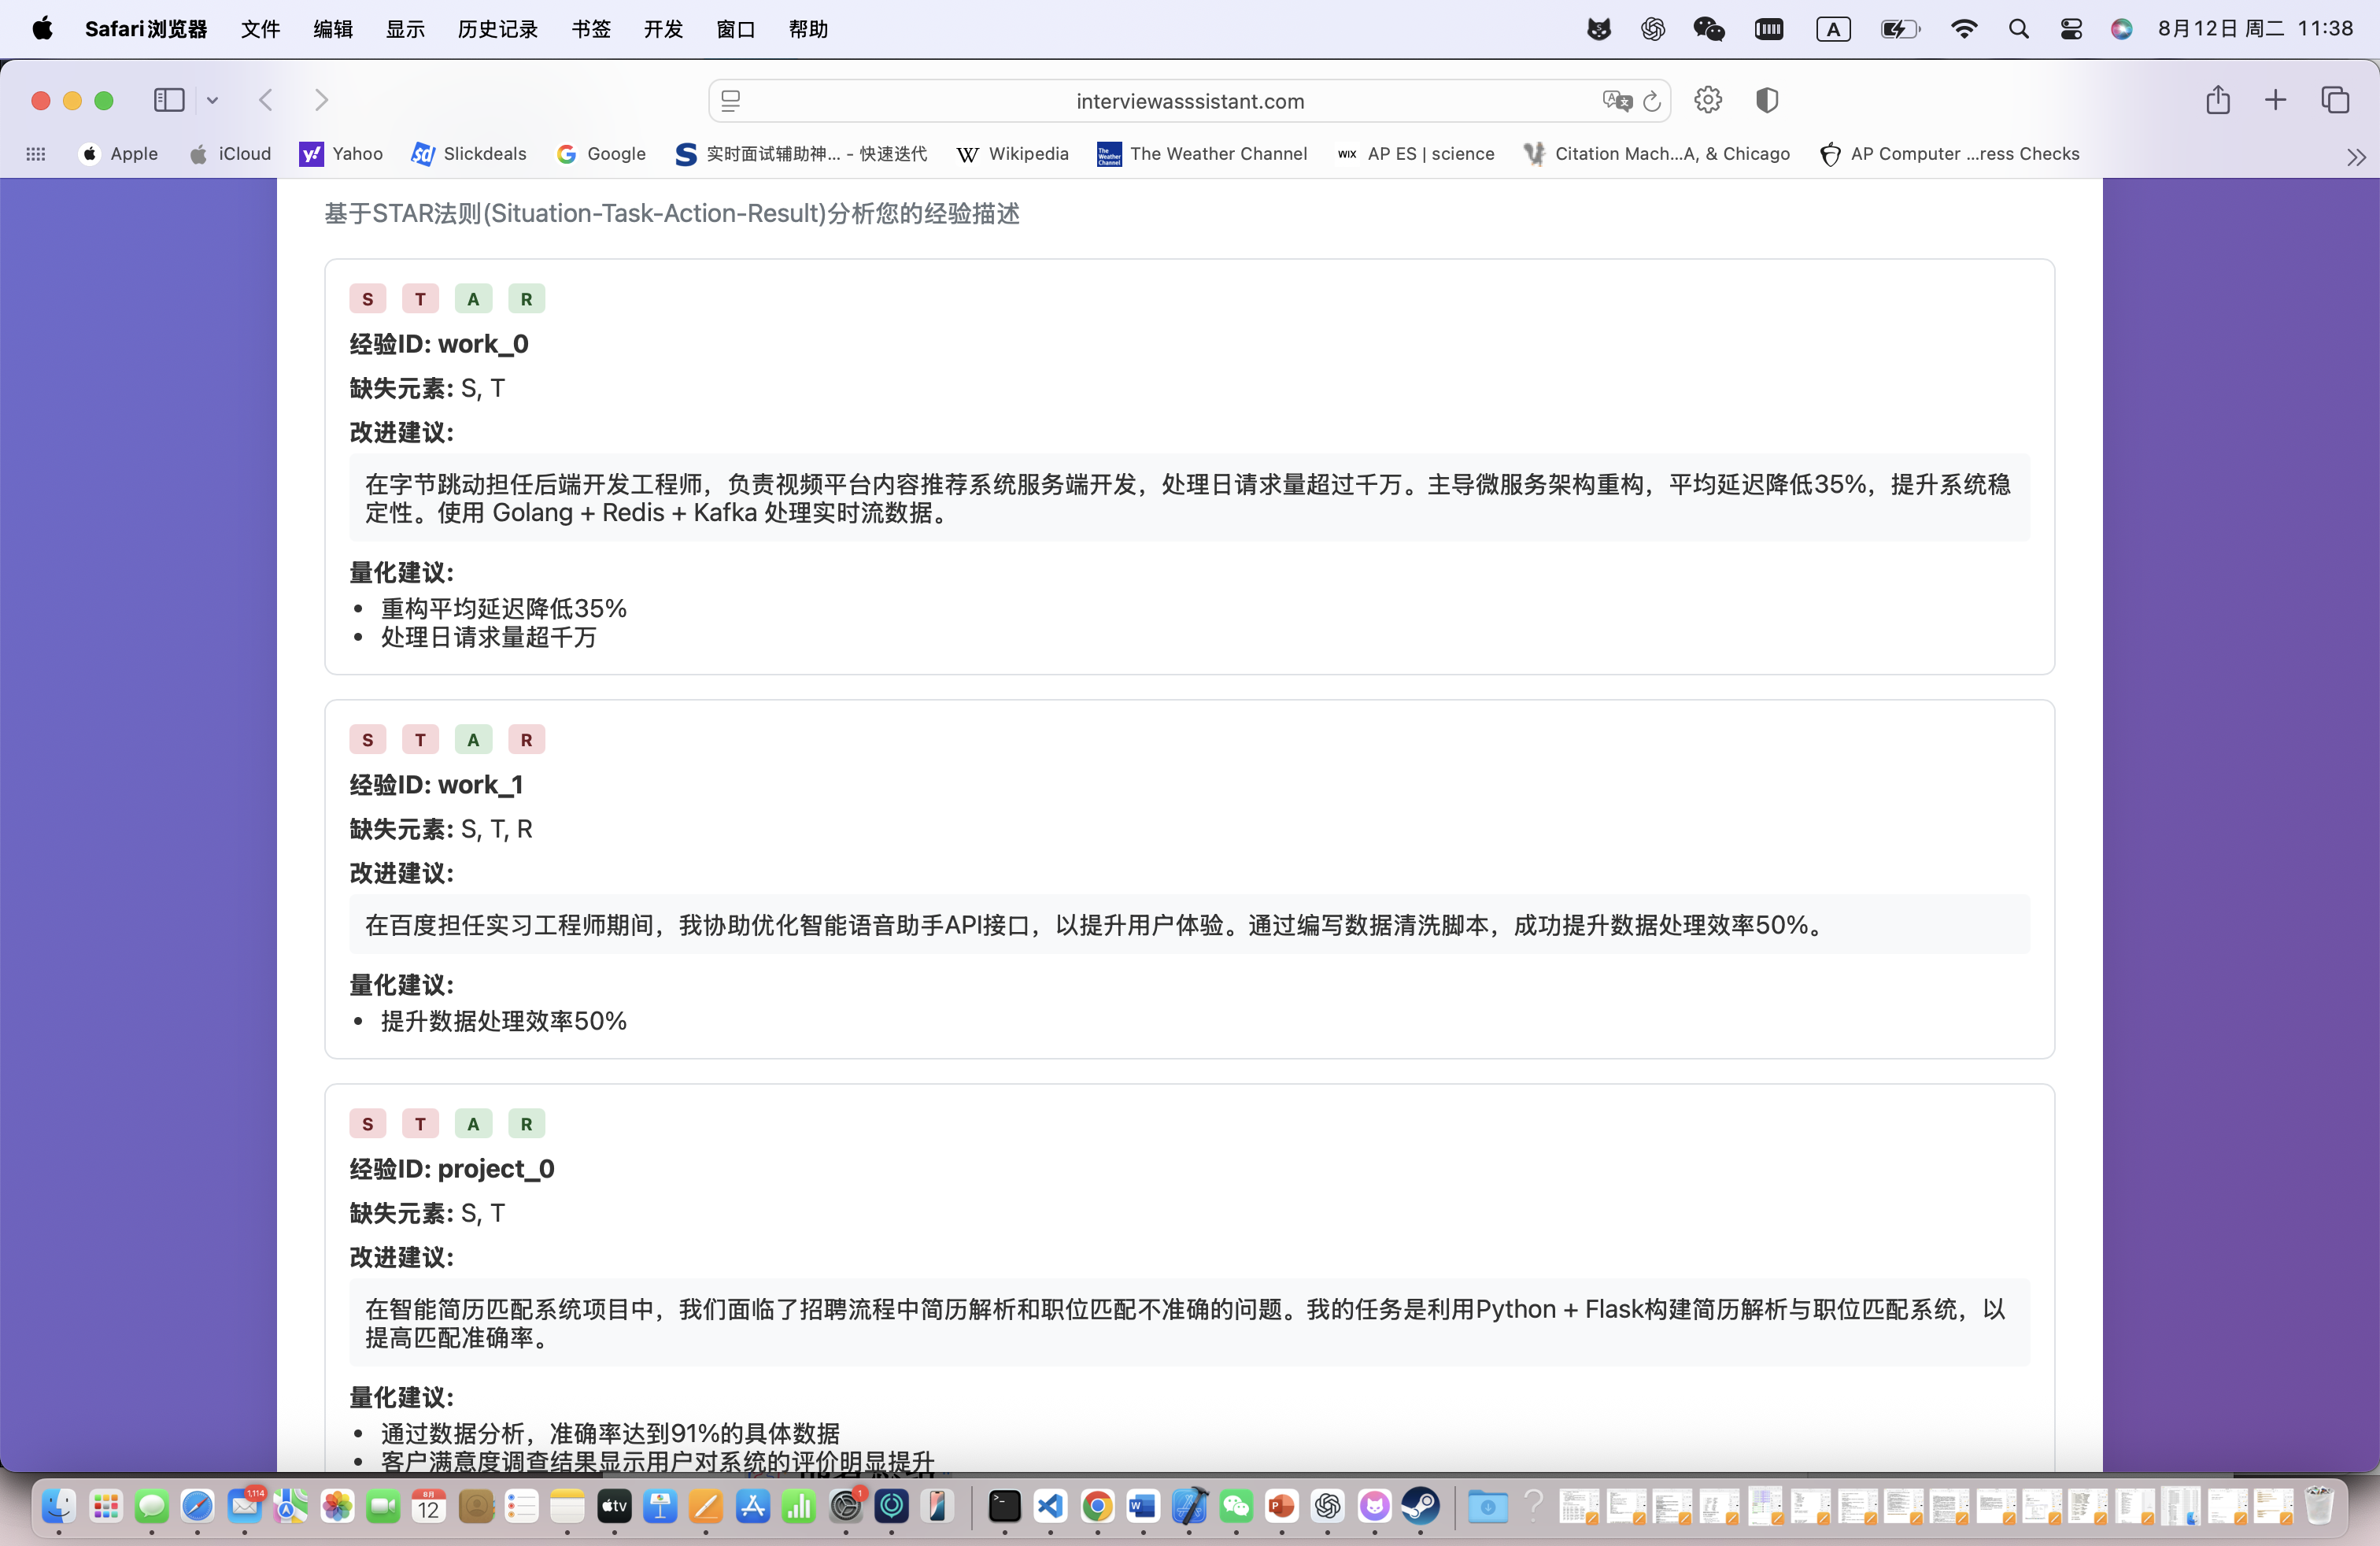2380x1546 pixels.
Task: Open the Wikipedia bookmark
Action: [x=1013, y=154]
